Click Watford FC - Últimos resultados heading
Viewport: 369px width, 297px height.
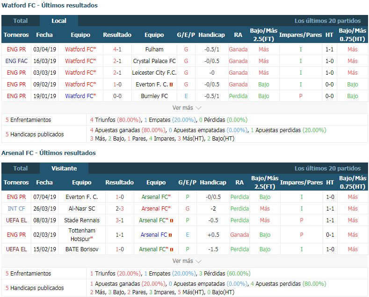[50, 6]
